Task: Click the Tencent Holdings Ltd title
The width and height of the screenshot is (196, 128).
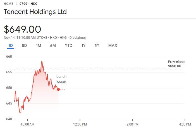Action: click(x=35, y=12)
